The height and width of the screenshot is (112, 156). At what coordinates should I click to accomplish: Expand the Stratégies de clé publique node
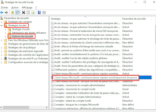(x=1, y=48)
